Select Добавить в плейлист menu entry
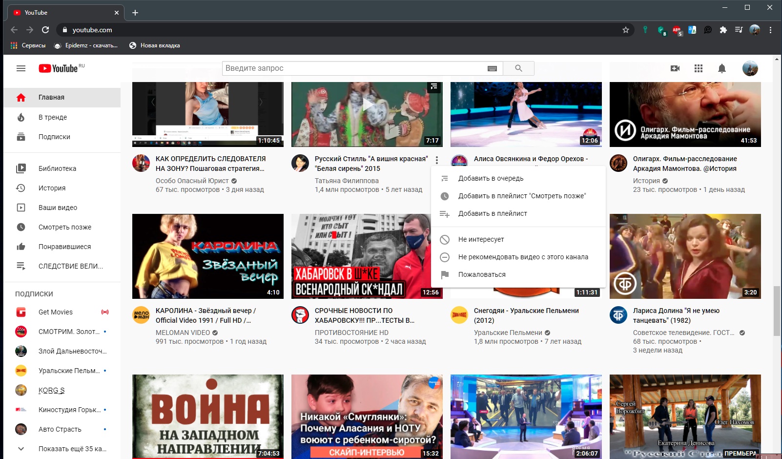 [x=518, y=214]
